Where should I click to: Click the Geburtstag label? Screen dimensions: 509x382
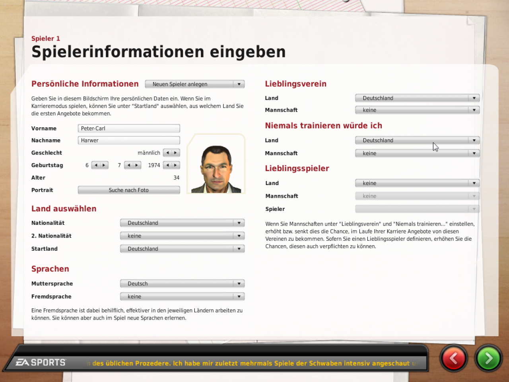[x=47, y=165]
